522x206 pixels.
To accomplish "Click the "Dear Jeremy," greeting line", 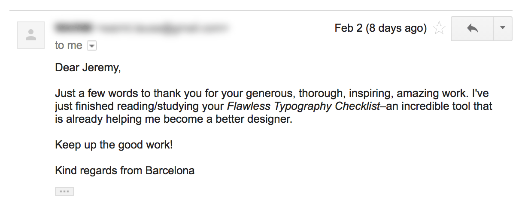I will 88,67.
